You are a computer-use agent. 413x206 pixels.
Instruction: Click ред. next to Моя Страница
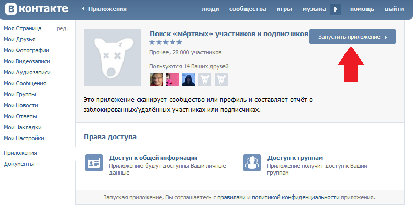tap(62, 28)
